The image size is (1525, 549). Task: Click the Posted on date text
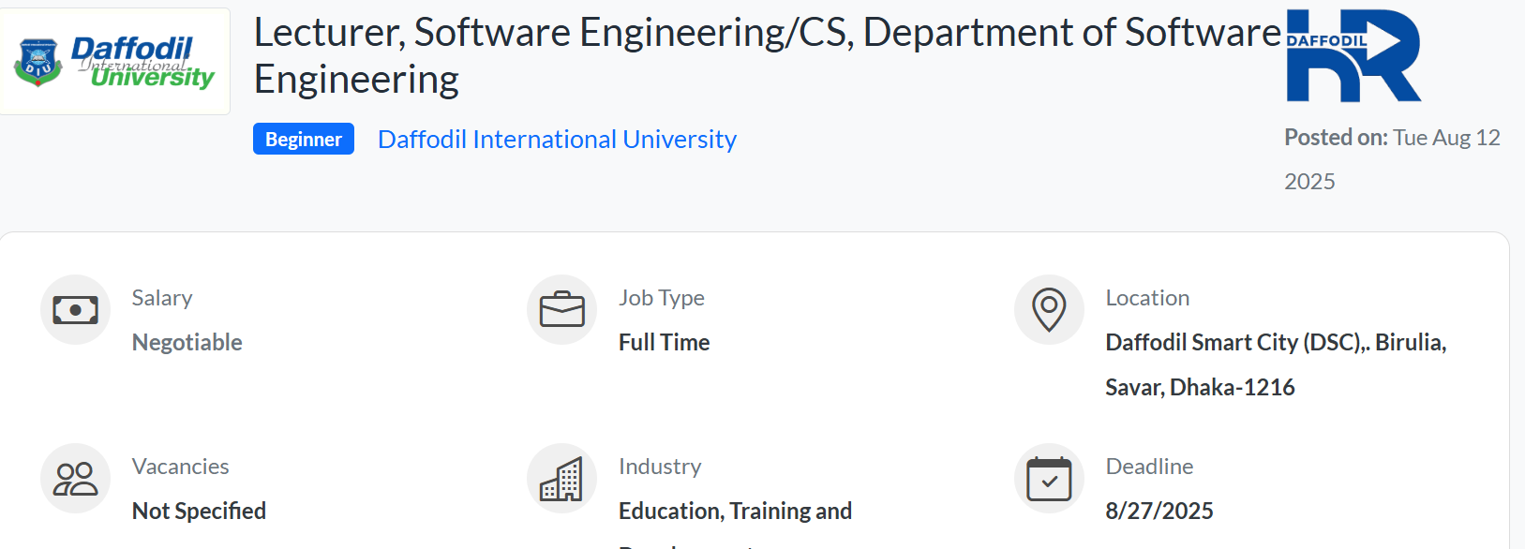[1392, 159]
